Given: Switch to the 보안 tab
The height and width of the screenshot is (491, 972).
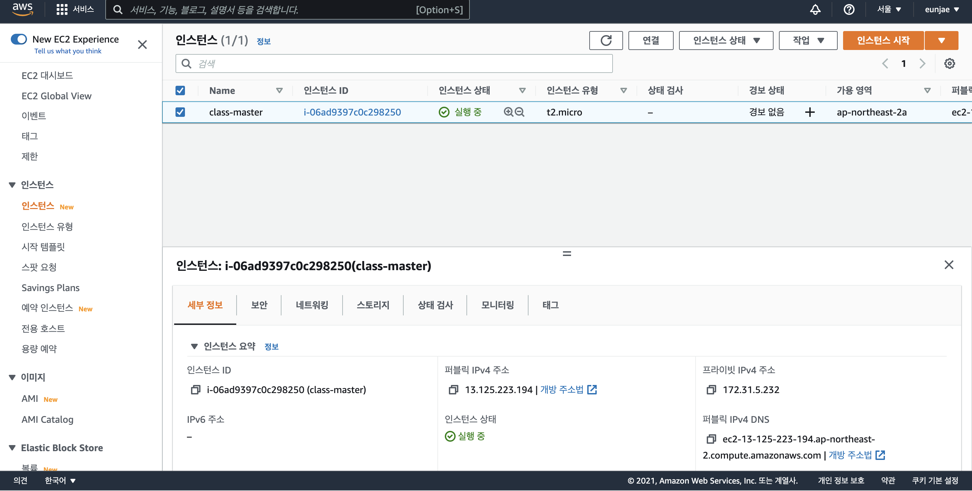Looking at the screenshot, I should pyautogui.click(x=259, y=305).
